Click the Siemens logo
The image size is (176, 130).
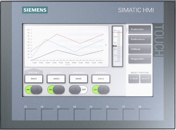pos(35,10)
